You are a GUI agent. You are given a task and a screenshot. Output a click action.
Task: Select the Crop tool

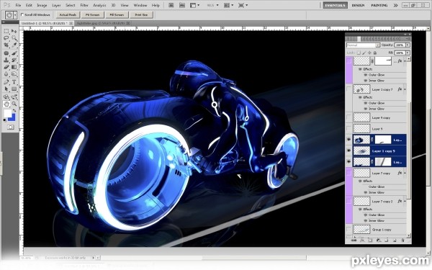pos(6,45)
